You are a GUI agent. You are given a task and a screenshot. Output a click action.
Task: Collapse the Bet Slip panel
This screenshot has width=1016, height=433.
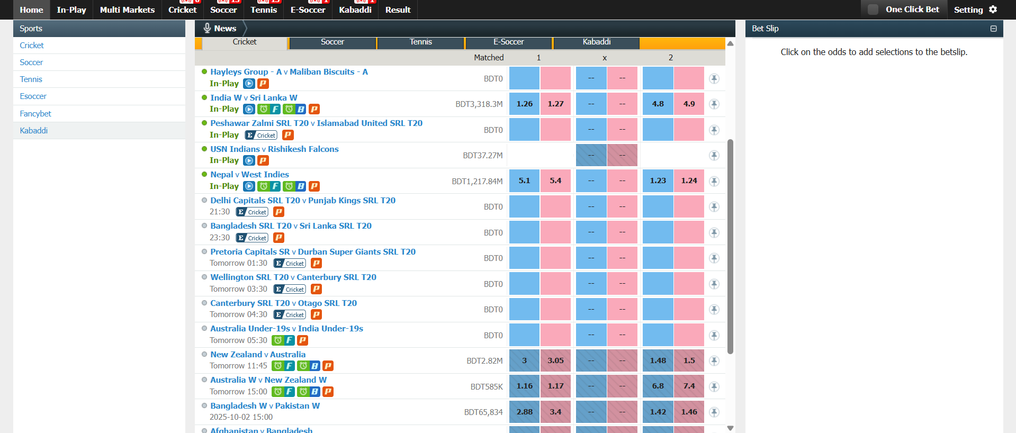point(993,29)
